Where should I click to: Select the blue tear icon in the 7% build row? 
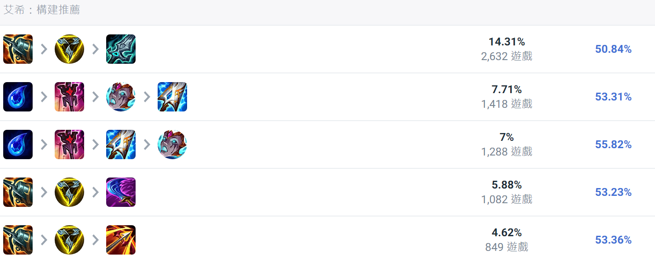pyautogui.click(x=18, y=144)
